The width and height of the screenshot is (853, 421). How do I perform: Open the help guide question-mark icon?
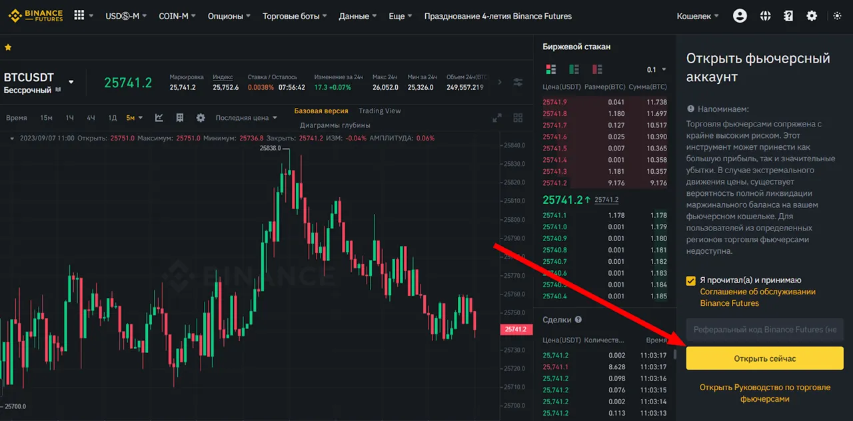point(788,16)
